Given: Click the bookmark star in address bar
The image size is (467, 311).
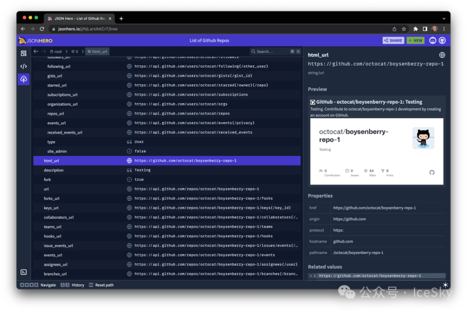Looking at the screenshot, I should (404, 29).
